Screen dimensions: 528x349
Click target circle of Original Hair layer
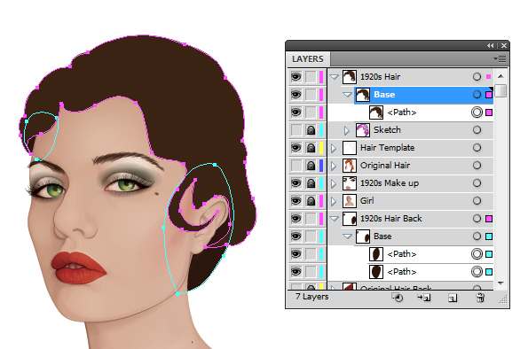pos(477,166)
